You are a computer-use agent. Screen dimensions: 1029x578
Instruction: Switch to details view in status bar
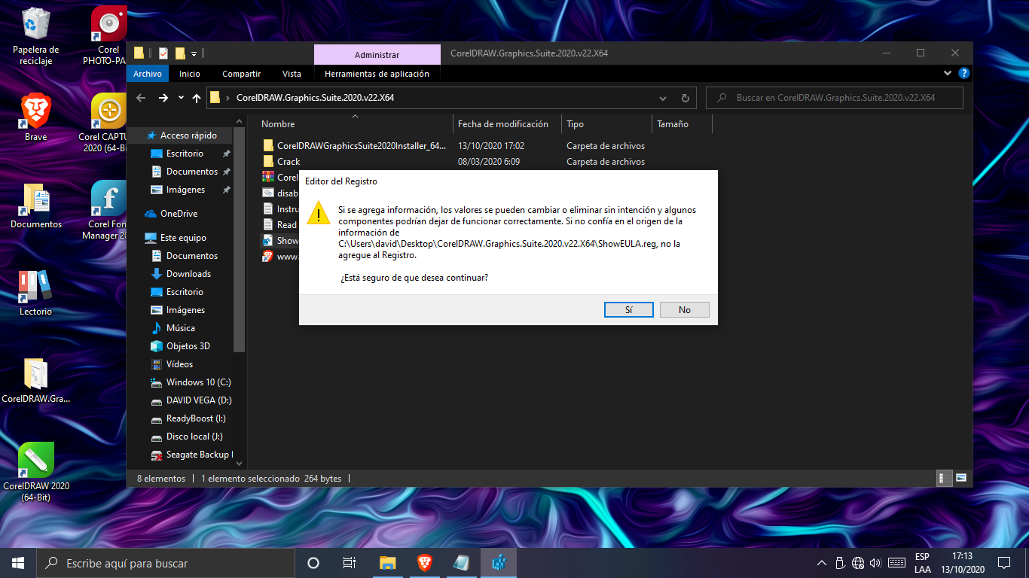point(943,478)
